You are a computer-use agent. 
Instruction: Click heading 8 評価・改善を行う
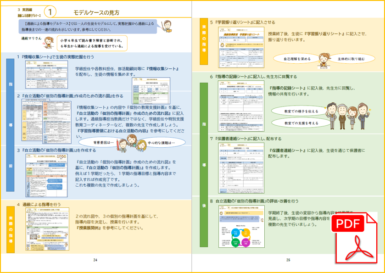click(254, 201)
